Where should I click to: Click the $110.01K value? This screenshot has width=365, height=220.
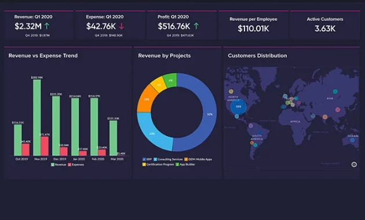point(253,28)
